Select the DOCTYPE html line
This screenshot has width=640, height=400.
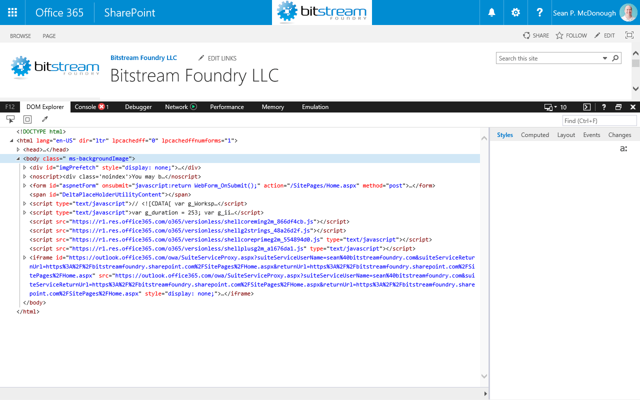coord(41,131)
